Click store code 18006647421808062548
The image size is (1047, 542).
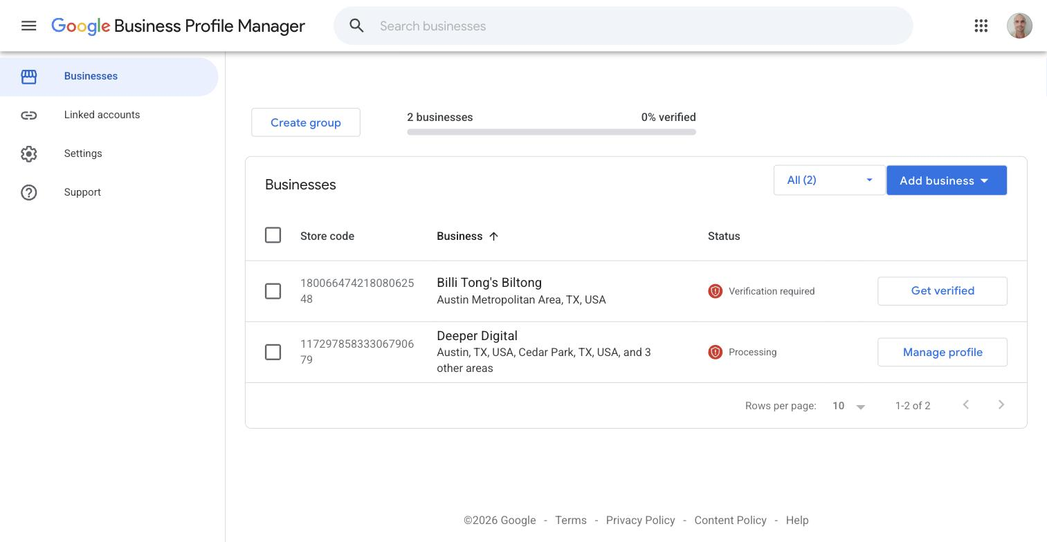tap(357, 291)
